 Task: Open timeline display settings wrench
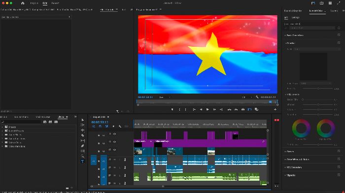click(120, 127)
